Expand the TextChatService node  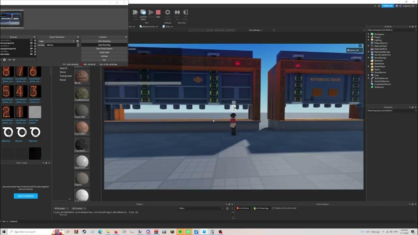point(369,78)
